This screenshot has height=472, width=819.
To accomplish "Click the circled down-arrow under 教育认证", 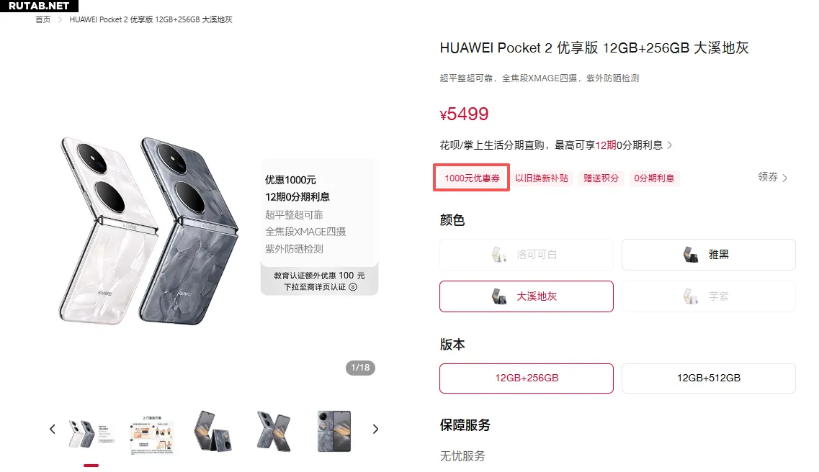I will (x=353, y=287).
